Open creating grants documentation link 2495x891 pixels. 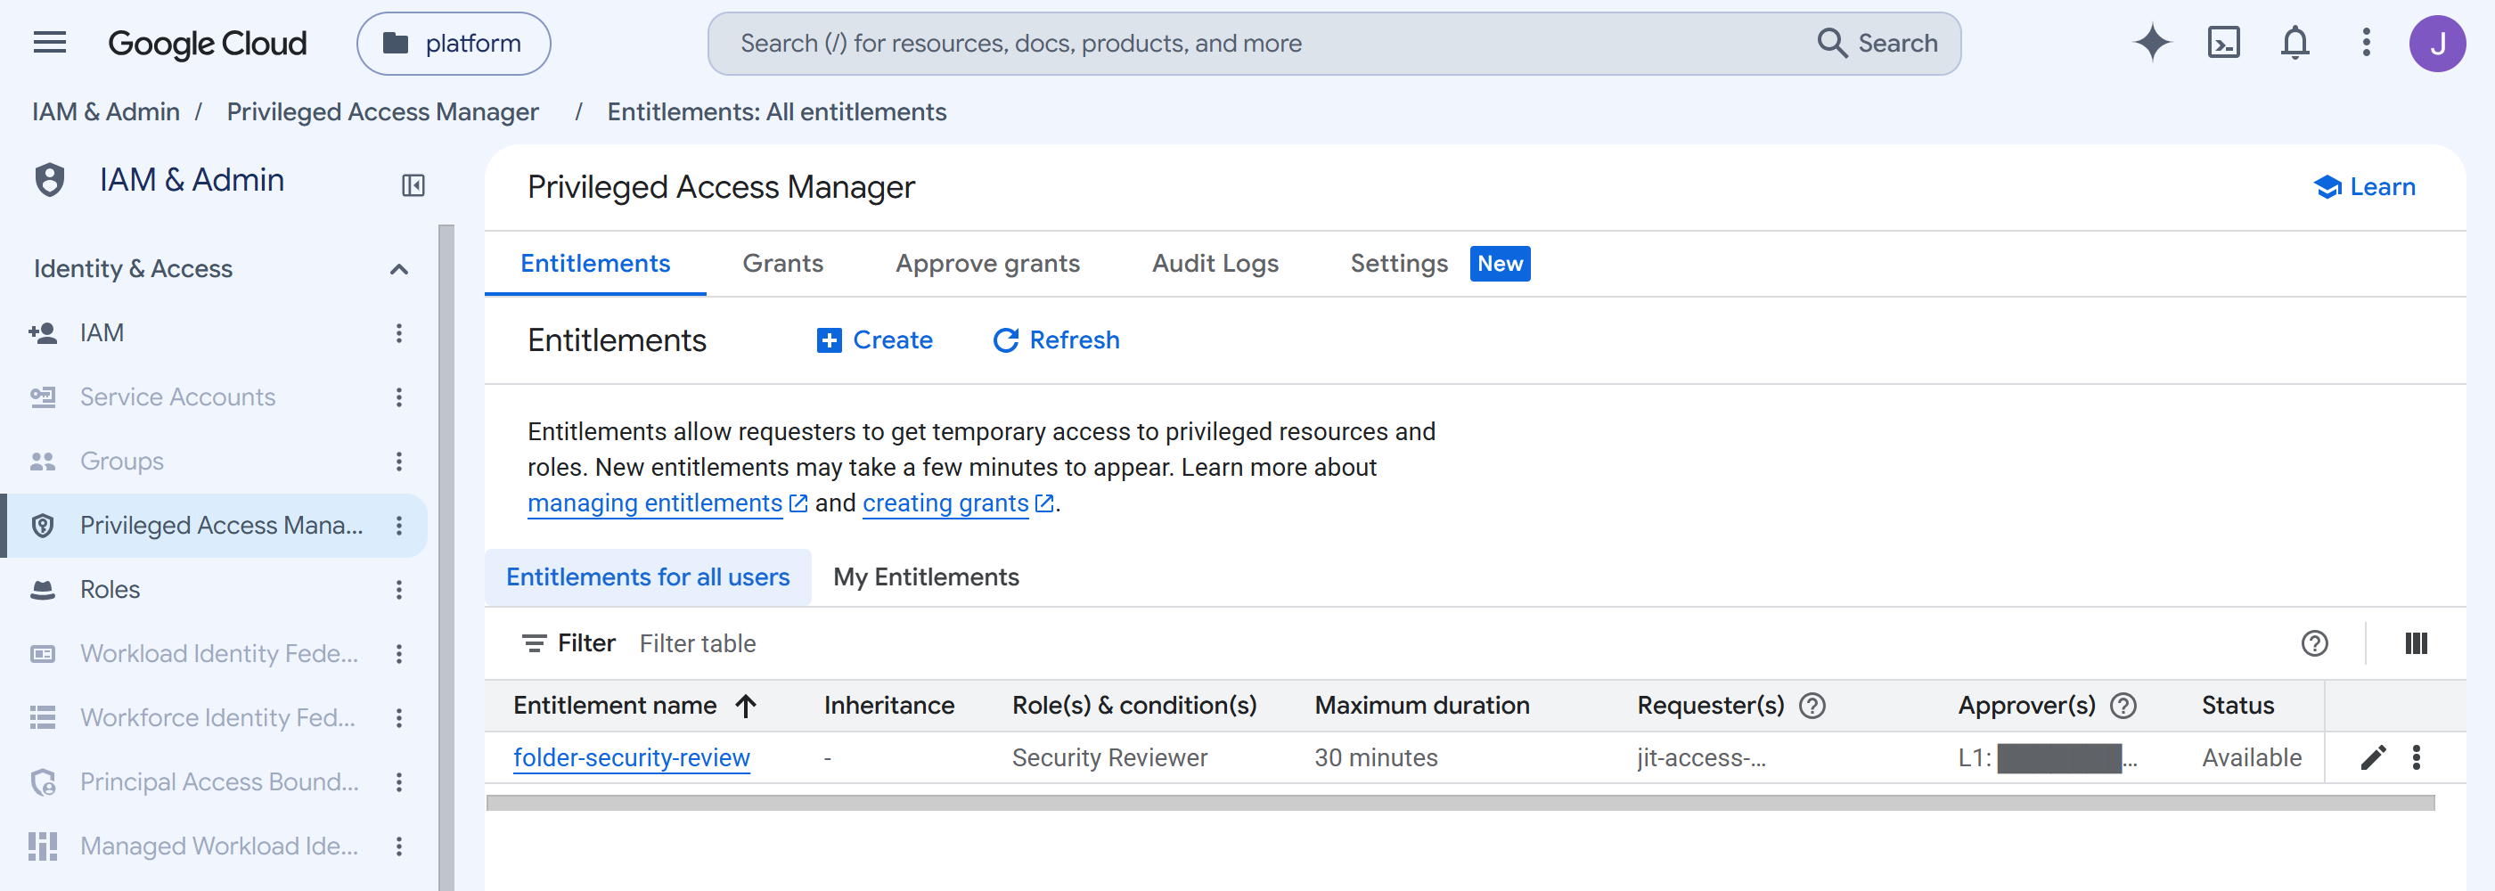pos(945,503)
